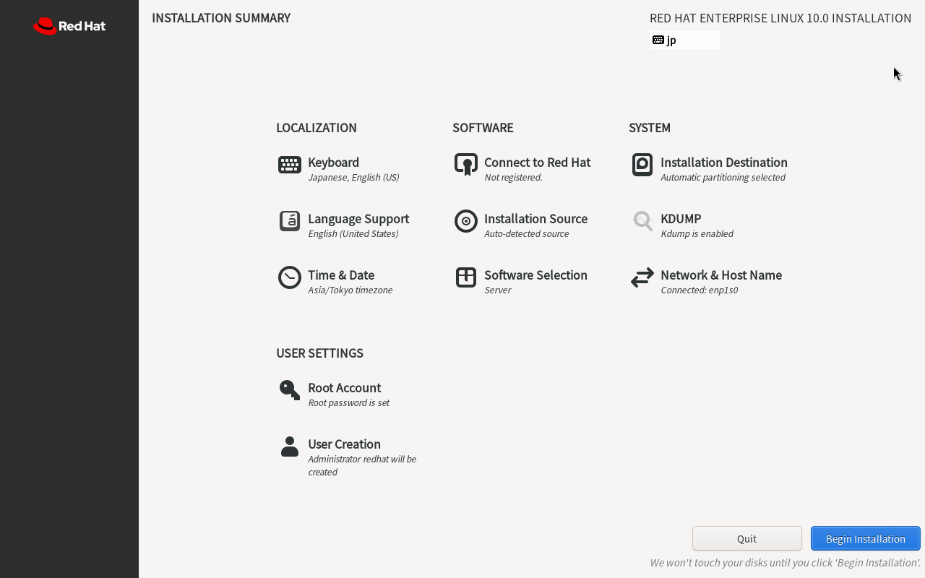The height and width of the screenshot is (578, 925).
Task: Switch keyboard layout using jp indicator
Action: click(x=685, y=40)
